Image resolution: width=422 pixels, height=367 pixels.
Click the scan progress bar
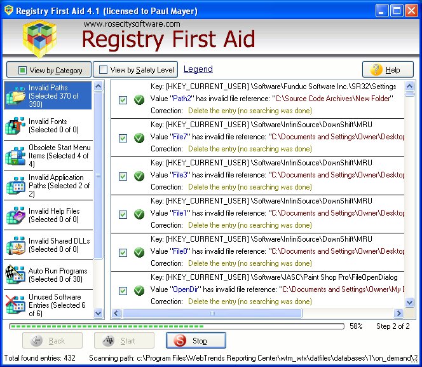[x=177, y=326]
